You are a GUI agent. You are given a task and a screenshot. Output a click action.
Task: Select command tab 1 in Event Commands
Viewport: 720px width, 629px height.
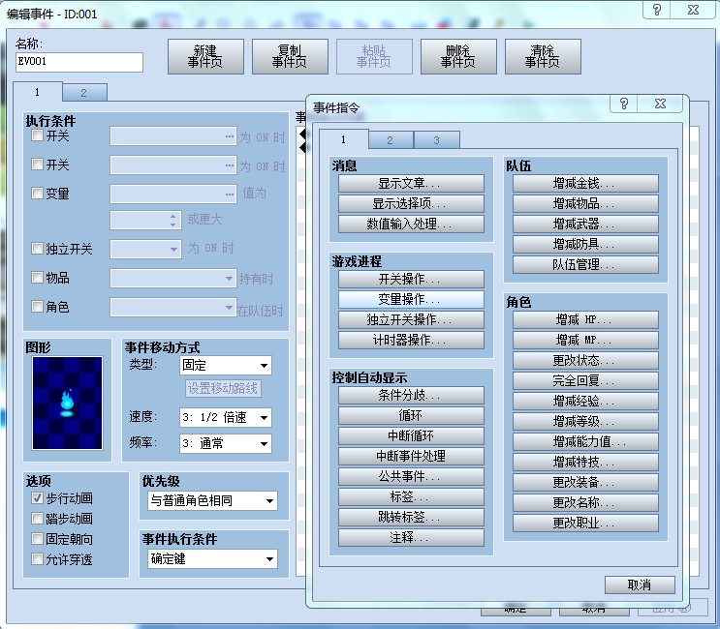(343, 139)
